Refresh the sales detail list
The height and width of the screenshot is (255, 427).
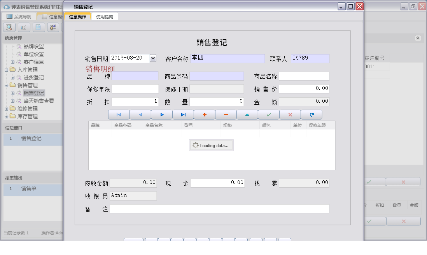[x=311, y=114]
